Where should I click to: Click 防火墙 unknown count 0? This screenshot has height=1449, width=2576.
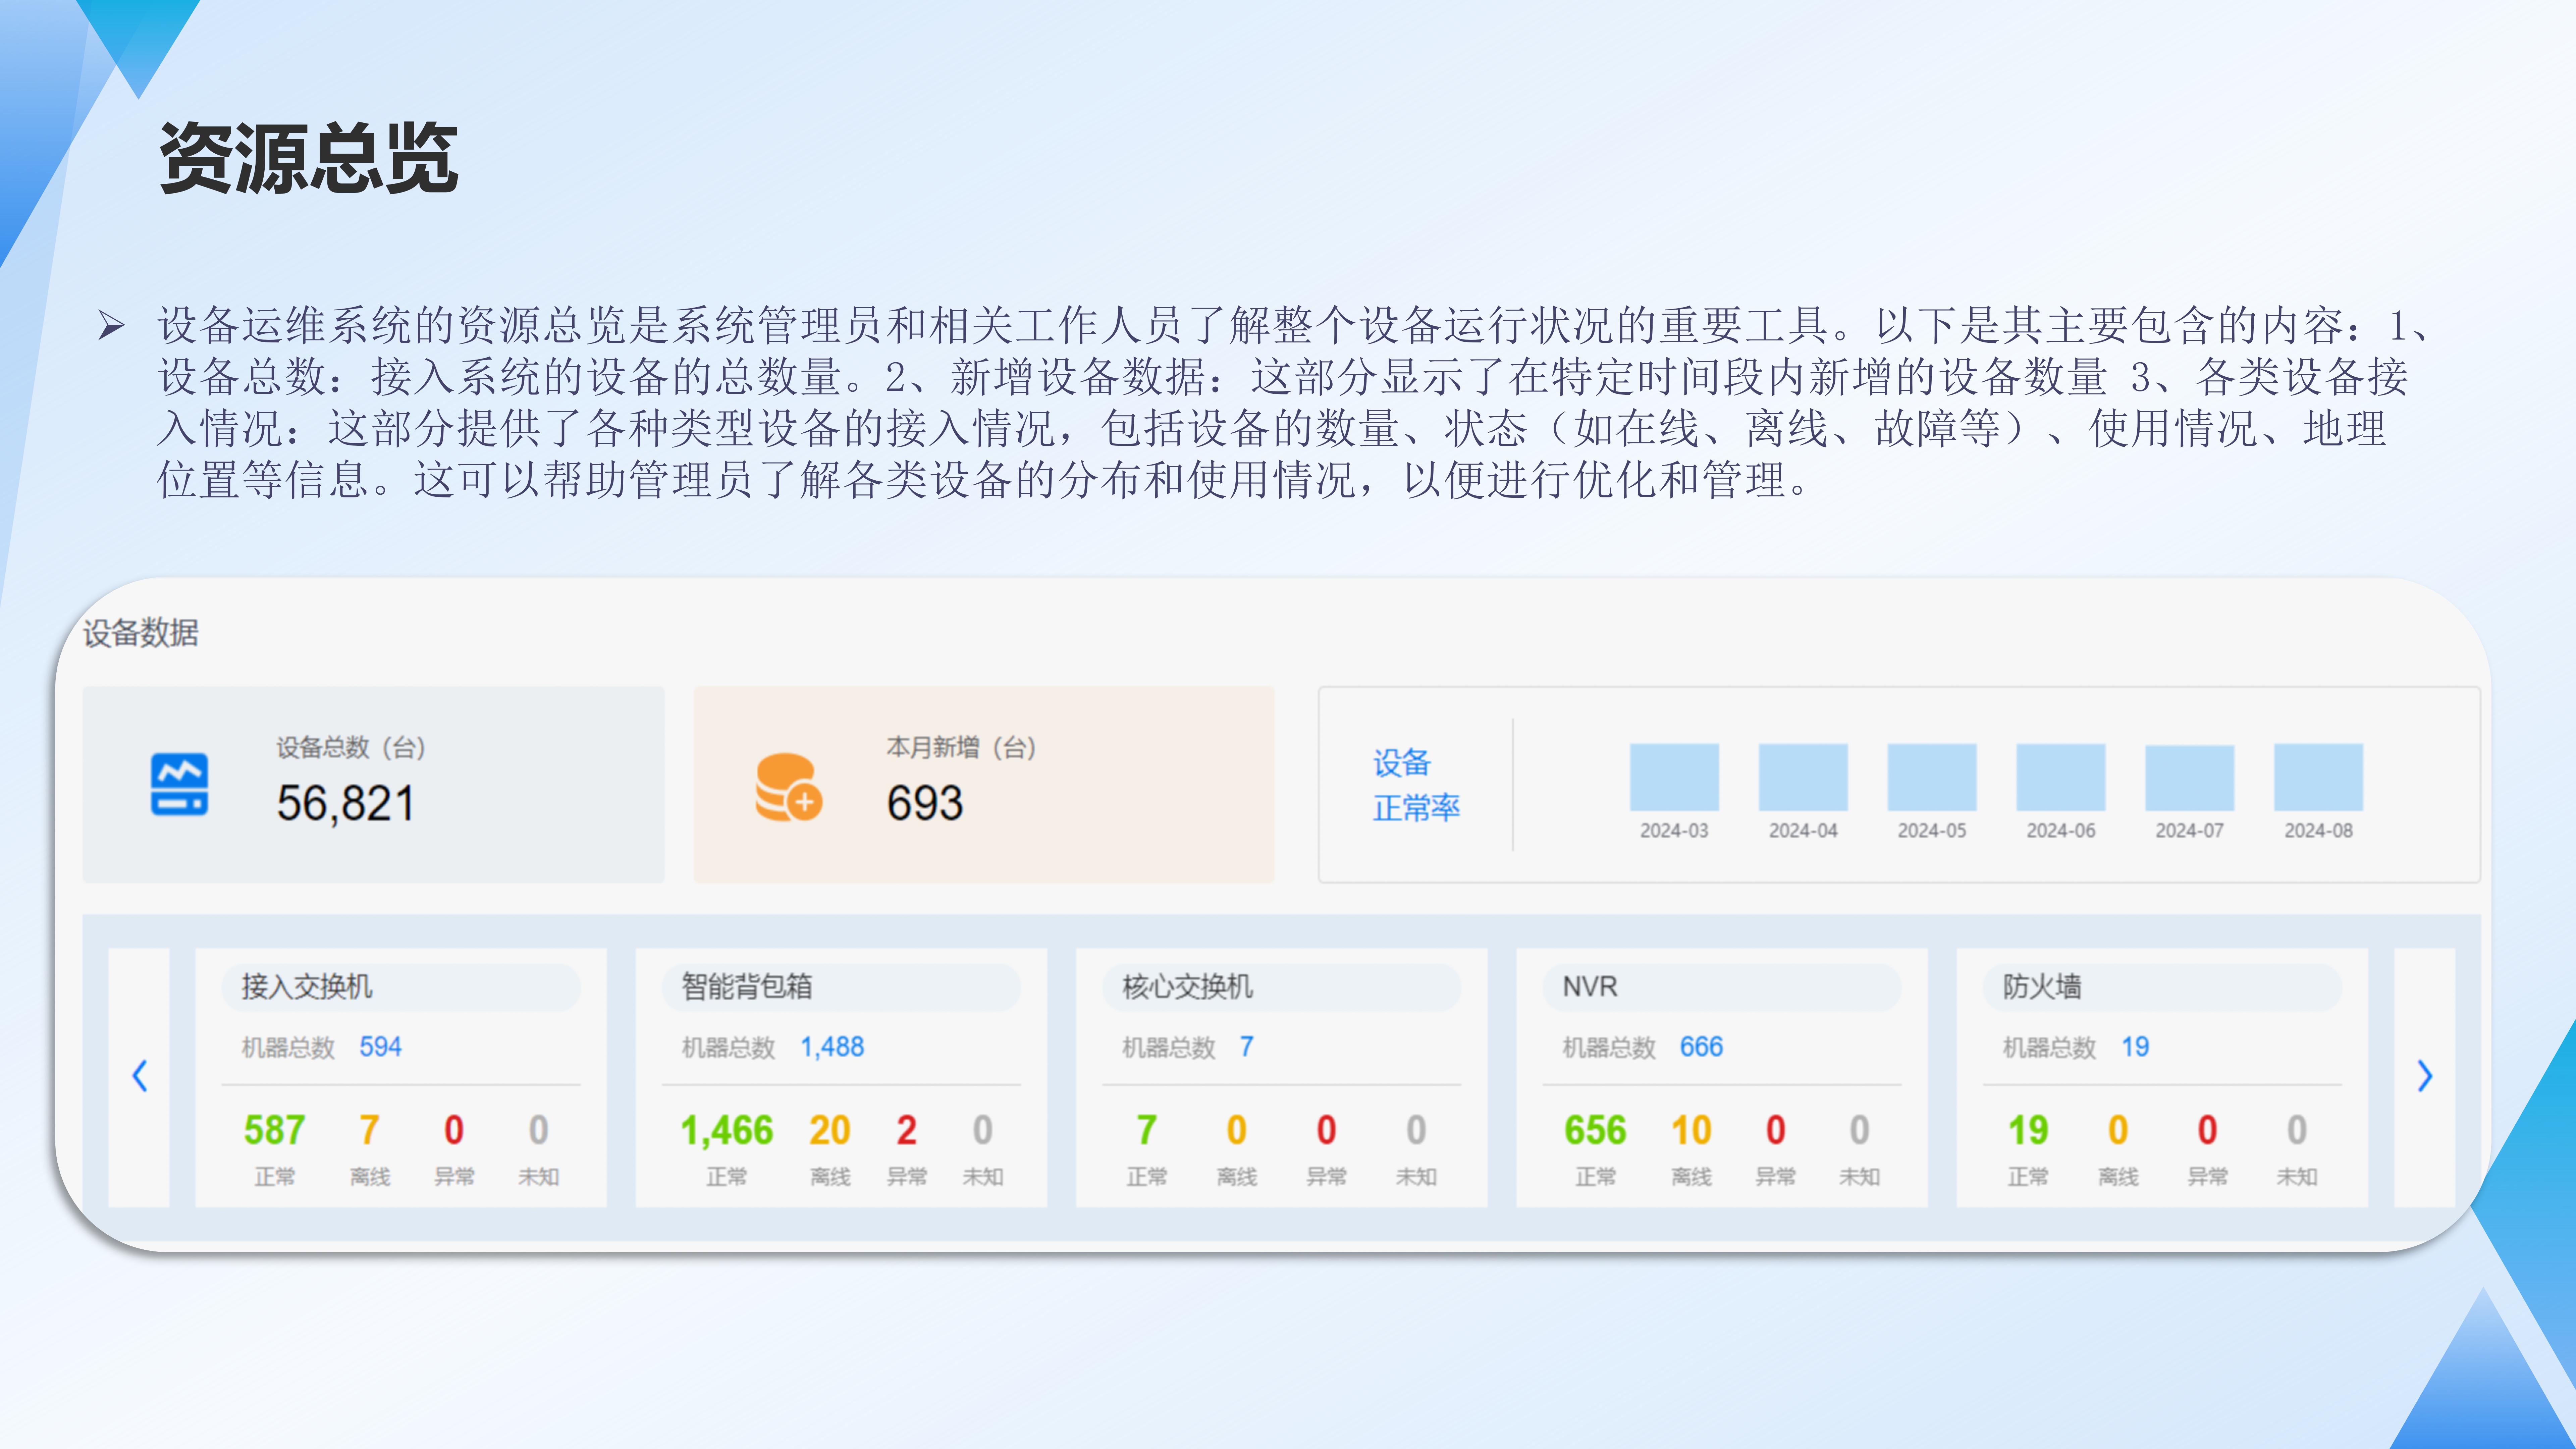[2297, 1130]
